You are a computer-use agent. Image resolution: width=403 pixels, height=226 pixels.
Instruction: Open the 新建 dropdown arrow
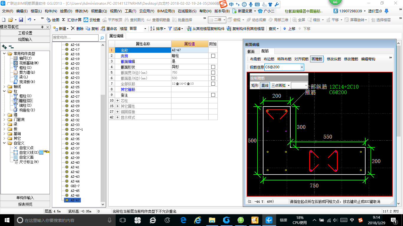pos(68,29)
